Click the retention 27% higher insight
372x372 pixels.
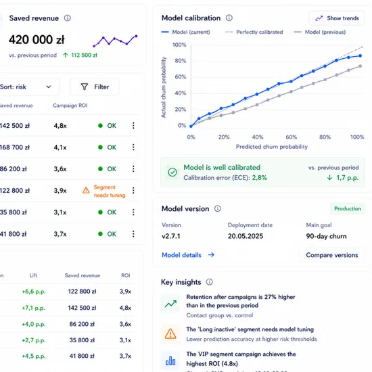click(241, 301)
